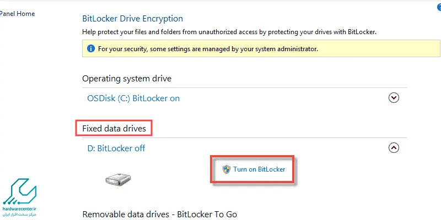Click the hardwarecenter teal logo graphic
The width and height of the screenshot is (441, 220).
click(20, 191)
